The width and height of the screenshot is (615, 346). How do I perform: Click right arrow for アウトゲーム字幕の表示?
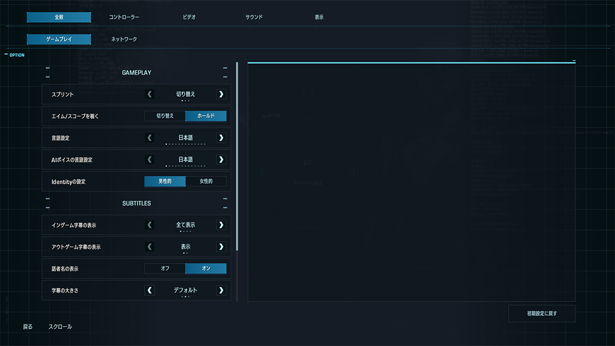tap(221, 246)
